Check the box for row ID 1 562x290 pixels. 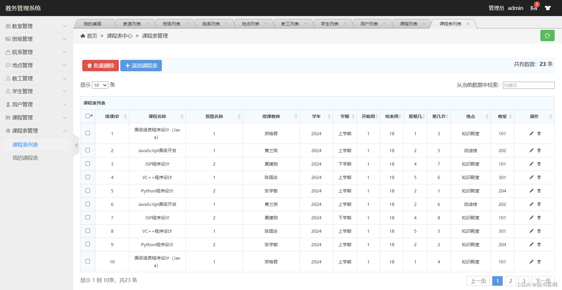(88, 133)
